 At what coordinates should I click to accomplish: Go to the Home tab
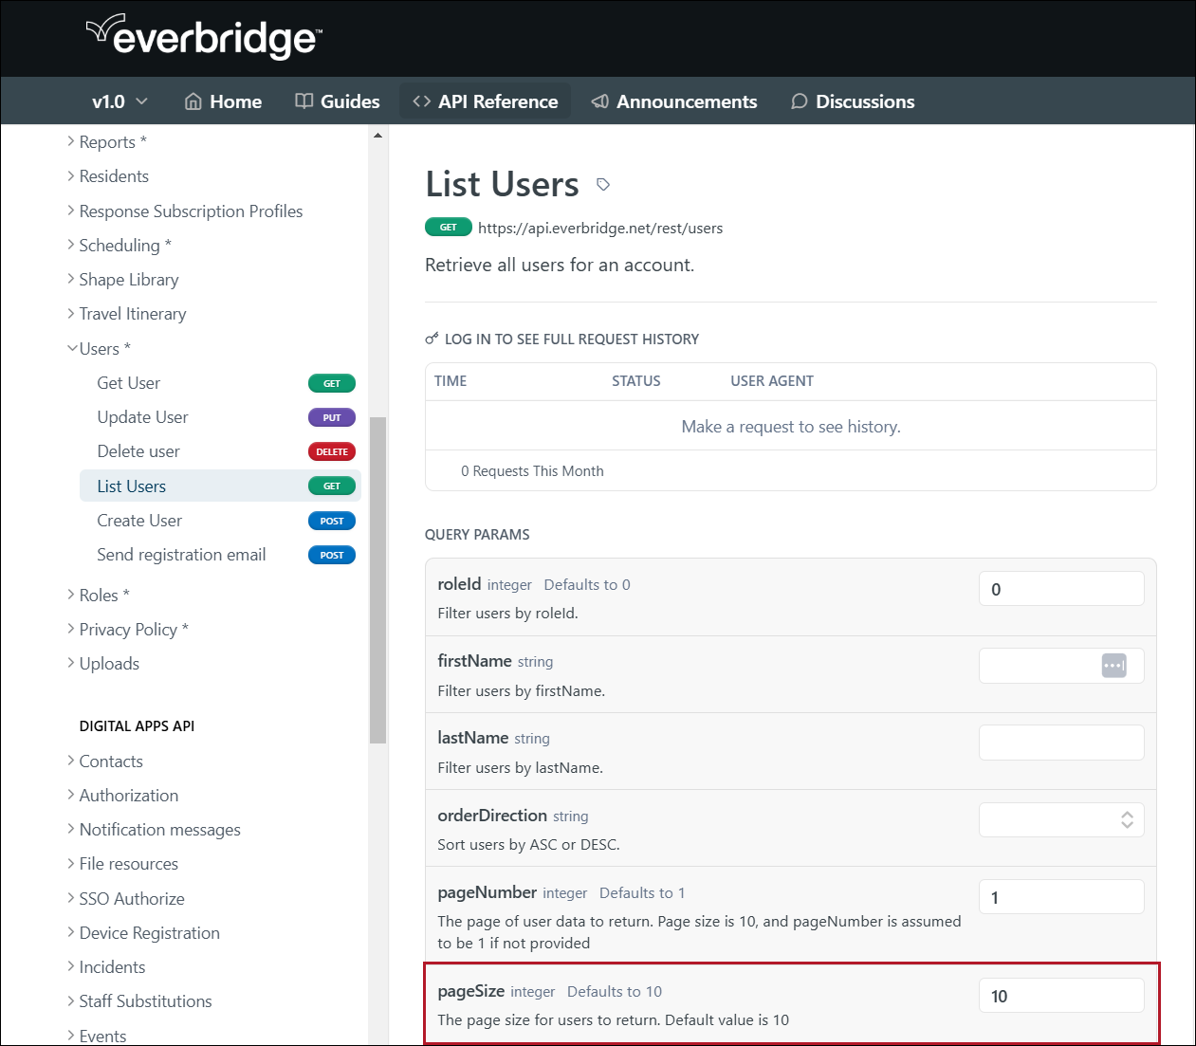[223, 101]
